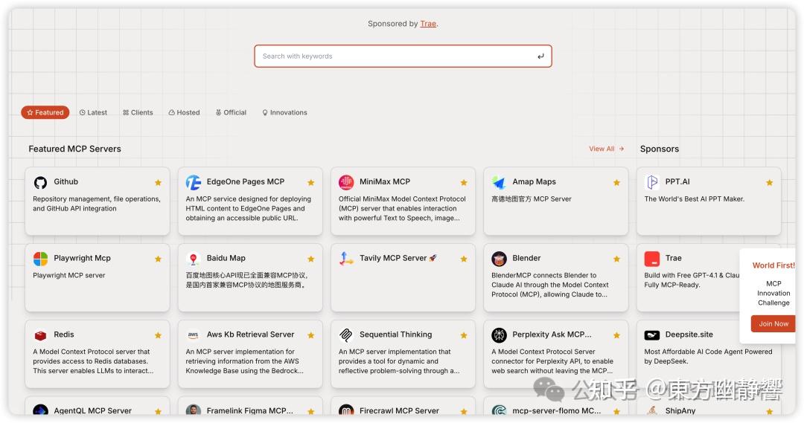Click the 'Featured MCP Servers' heading
Viewport: 804px width, 423px height.
75,149
